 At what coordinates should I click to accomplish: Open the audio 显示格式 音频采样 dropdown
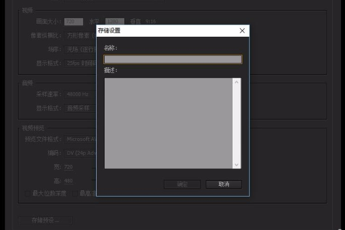tap(80, 108)
